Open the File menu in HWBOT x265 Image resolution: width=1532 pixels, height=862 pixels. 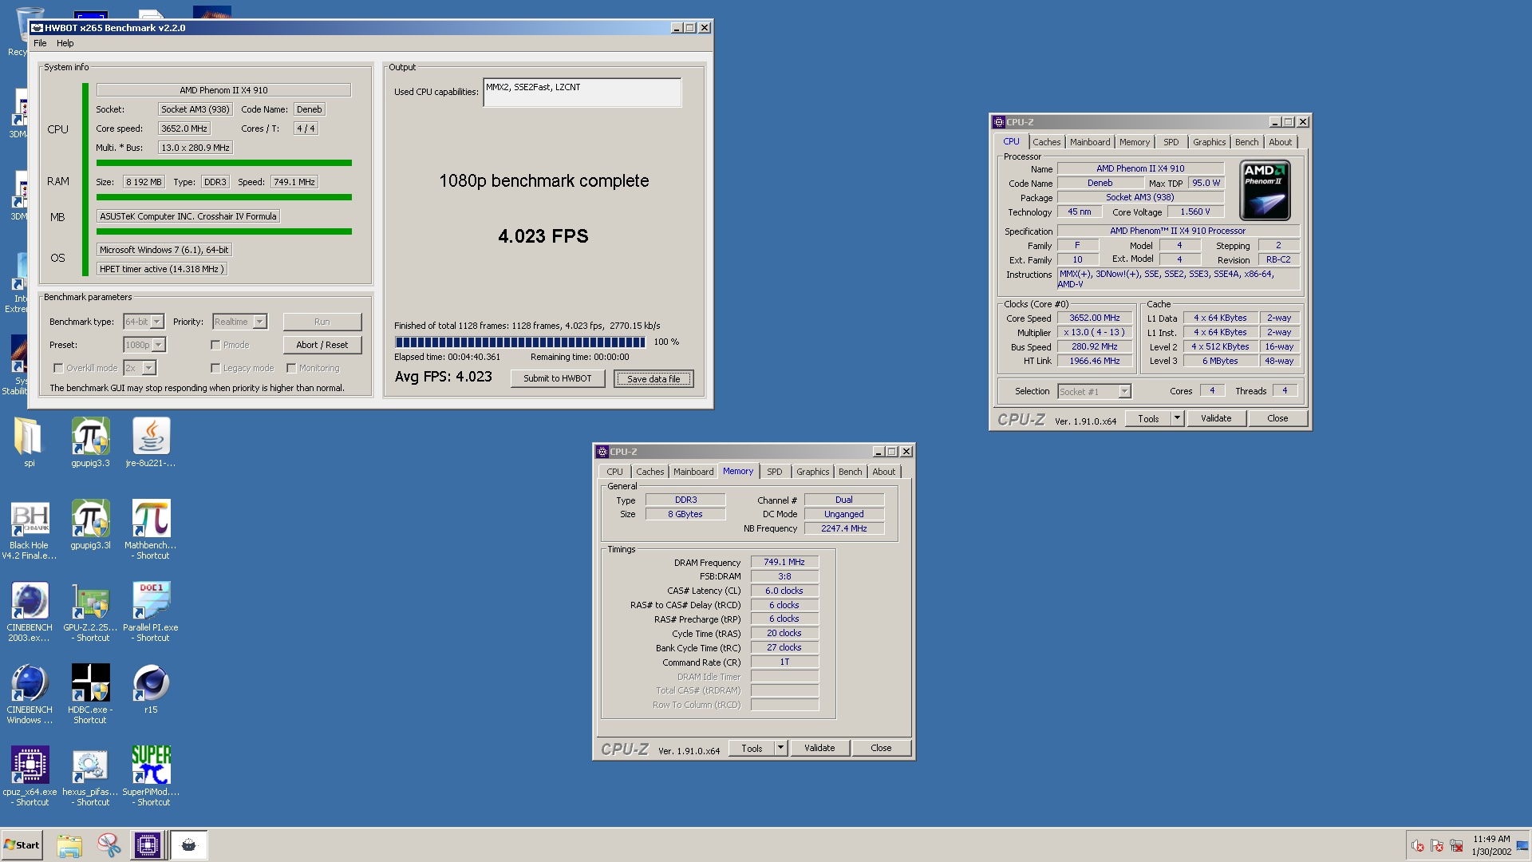point(40,43)
